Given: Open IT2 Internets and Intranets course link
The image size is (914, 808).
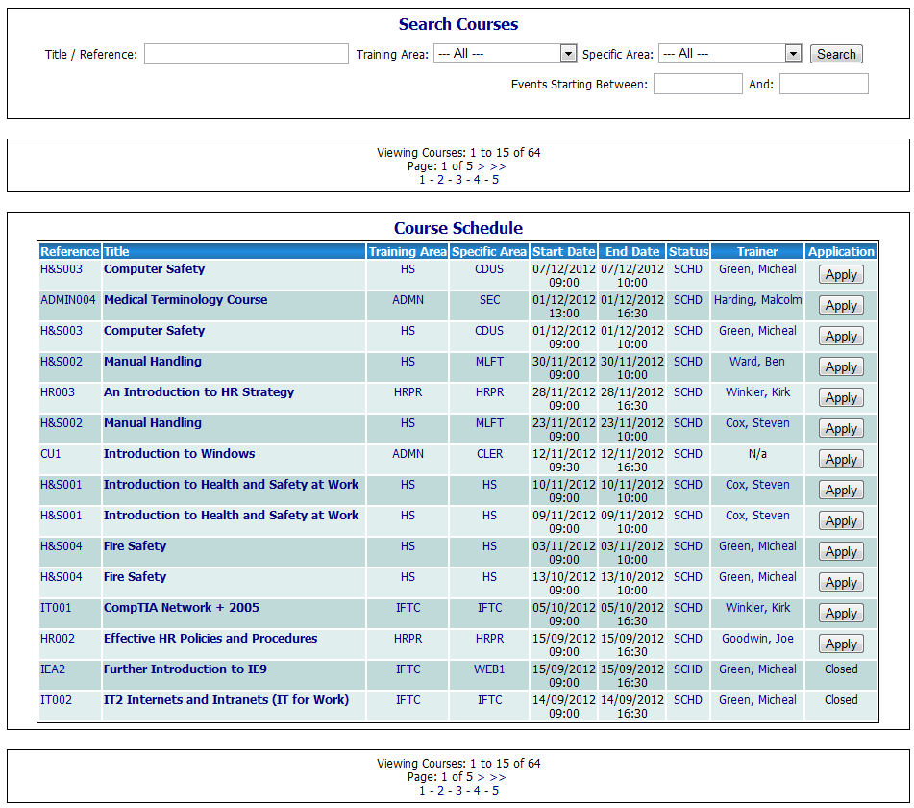Looking at the screenshot, I should [x=226, y=700].
